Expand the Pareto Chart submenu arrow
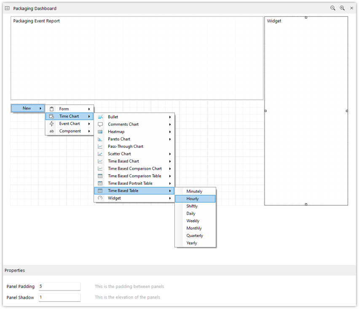 tap(170, 139)
